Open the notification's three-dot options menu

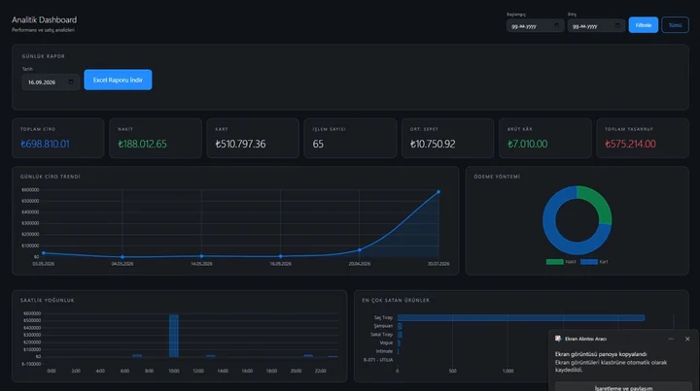[671, 339]
